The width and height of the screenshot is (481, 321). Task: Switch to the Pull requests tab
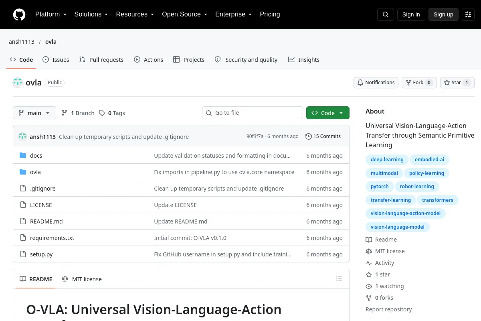tap(101, 60)
